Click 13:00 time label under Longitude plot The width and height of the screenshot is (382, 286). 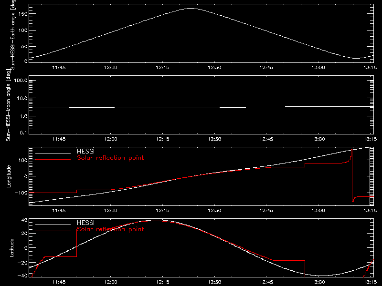(318, 210)
